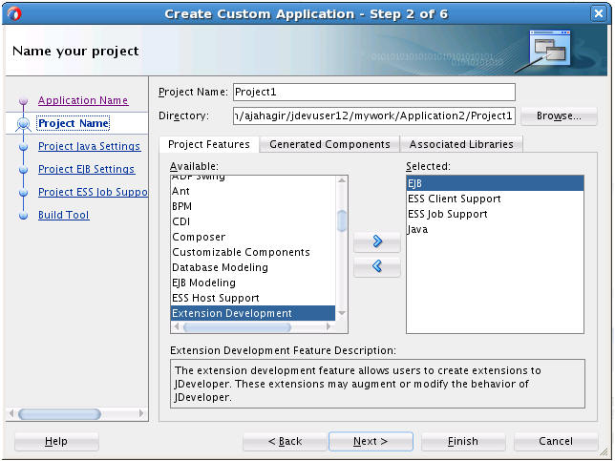The height and width of the screenshot is (461, 615).
Task: Select BPM in the Available list
Action: point(253,206)
